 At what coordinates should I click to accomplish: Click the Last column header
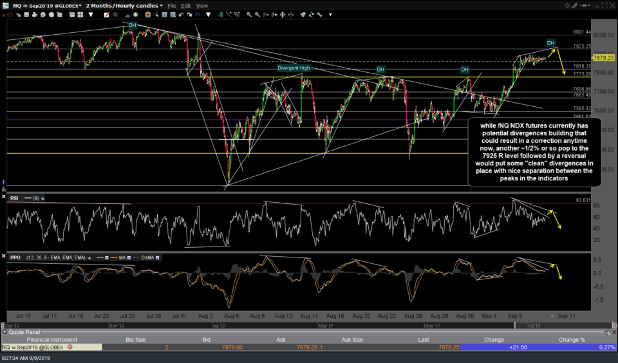(x=424, y=340)
